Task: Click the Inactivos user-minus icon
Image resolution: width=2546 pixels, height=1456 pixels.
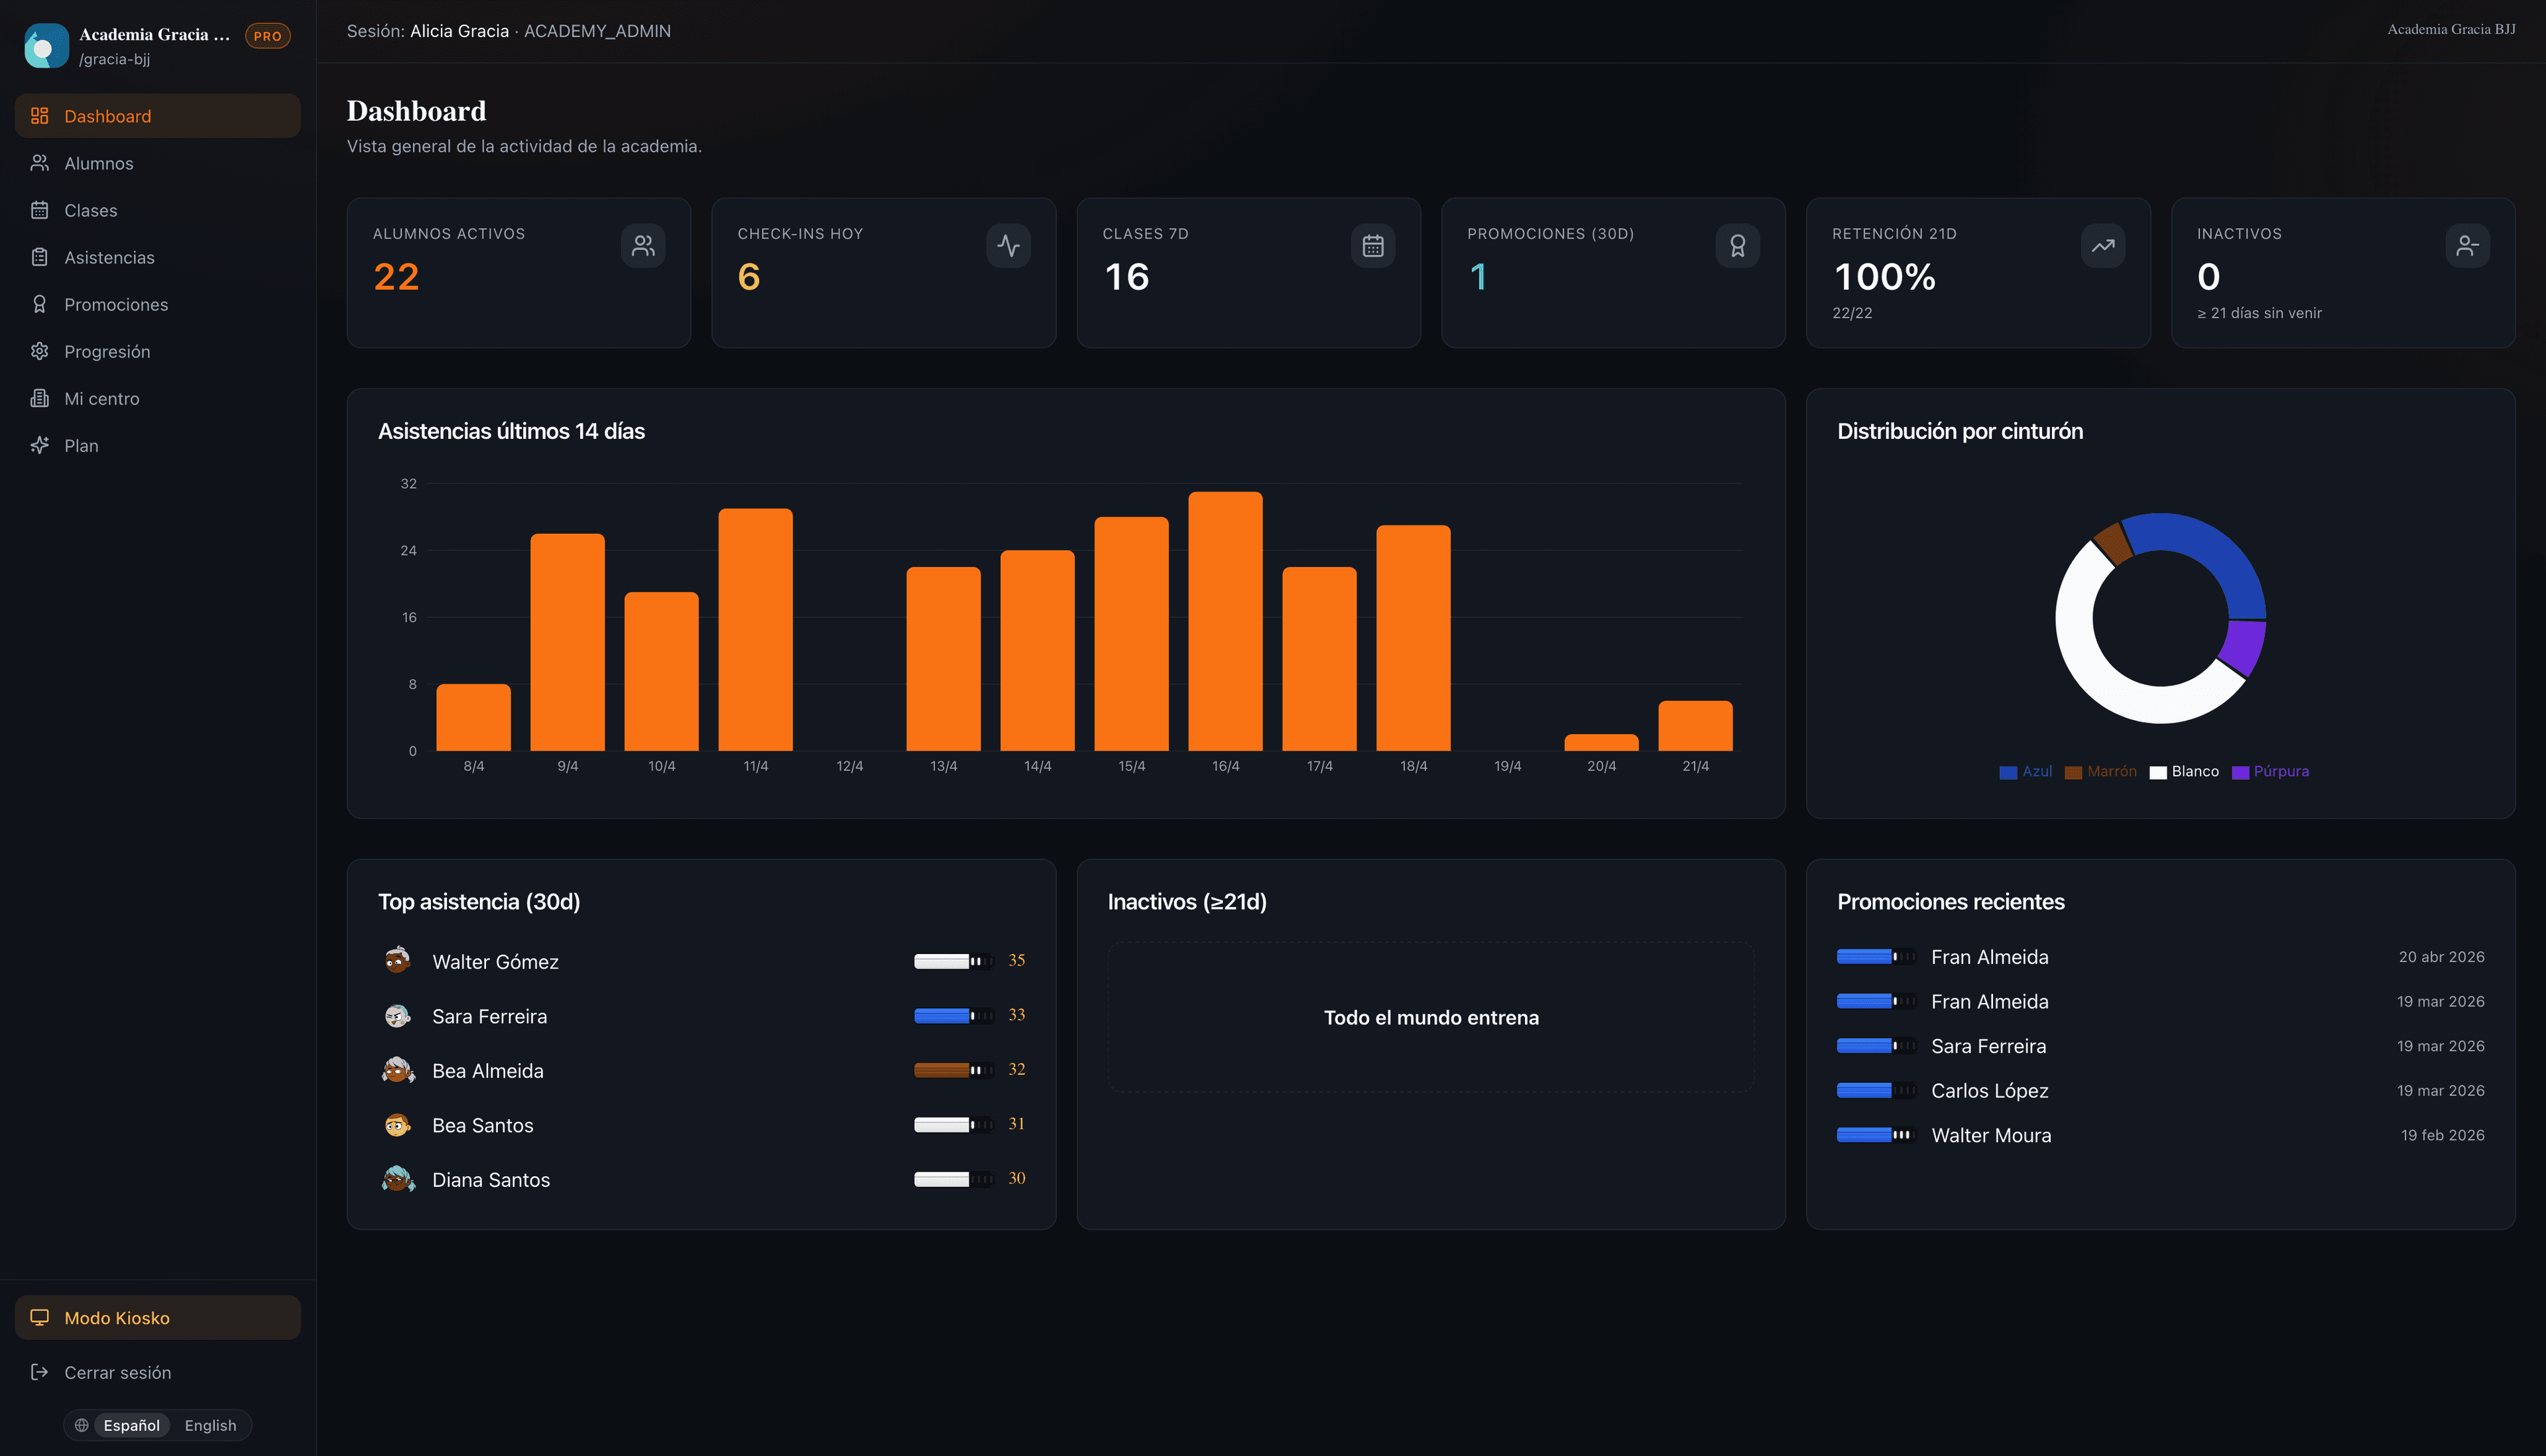Action: [x=2468, y=246]
